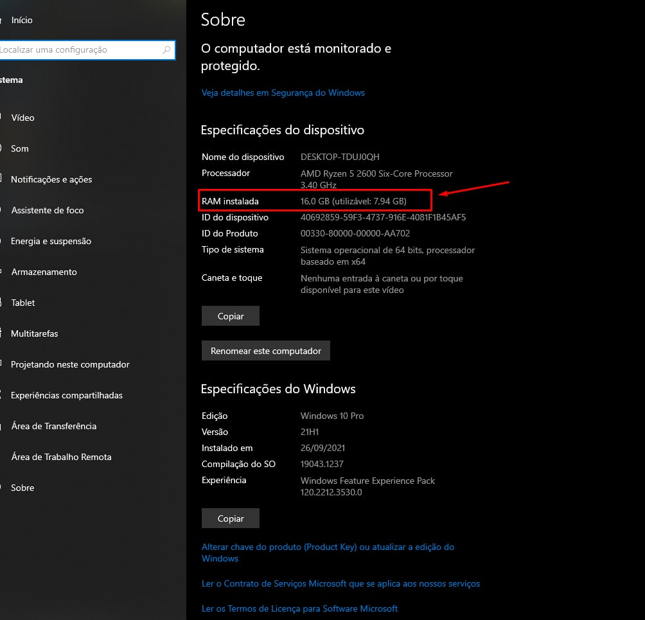
Task: Click 'Windows Feature Experience Pack' value
Action: click(x=367, y=487)
